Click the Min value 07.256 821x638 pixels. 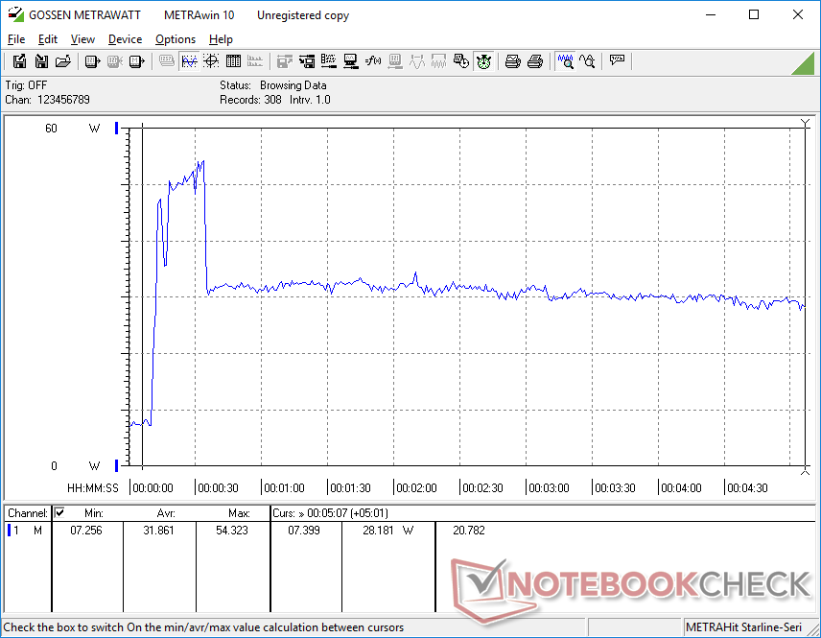click(x=86, y=531)
